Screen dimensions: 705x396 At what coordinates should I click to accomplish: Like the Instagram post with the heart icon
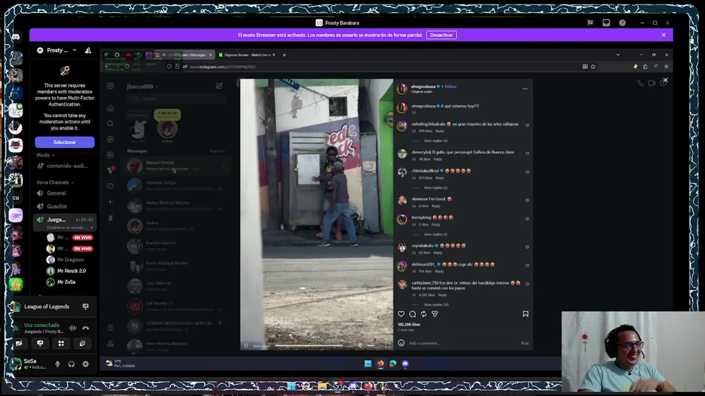coord(401,314)
